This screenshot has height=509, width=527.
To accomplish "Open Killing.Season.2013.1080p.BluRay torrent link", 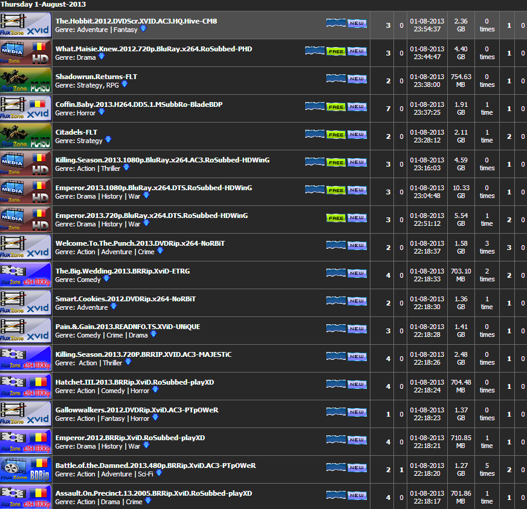I will click(x=163, y=160).
